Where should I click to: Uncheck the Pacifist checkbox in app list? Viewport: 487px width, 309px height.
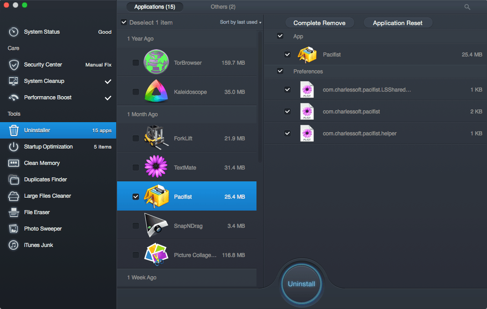tap(136, 197)
